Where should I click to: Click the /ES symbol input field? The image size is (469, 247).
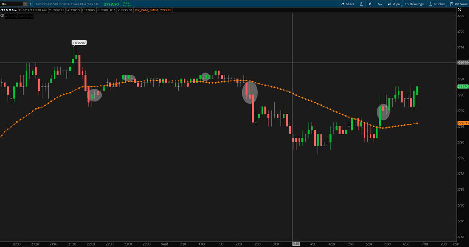(11, 4)
